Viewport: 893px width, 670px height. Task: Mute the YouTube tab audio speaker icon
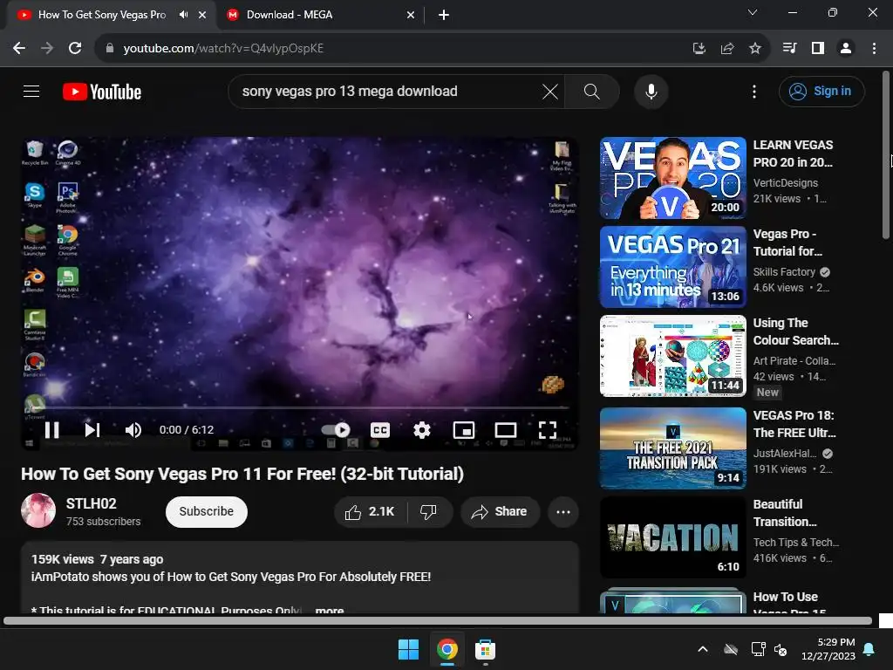pos(183,15)
